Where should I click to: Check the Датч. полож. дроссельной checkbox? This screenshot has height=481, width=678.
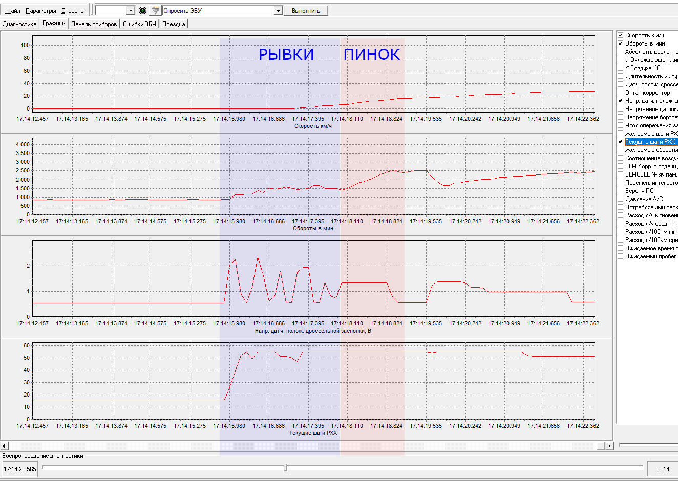click(620, 84)
